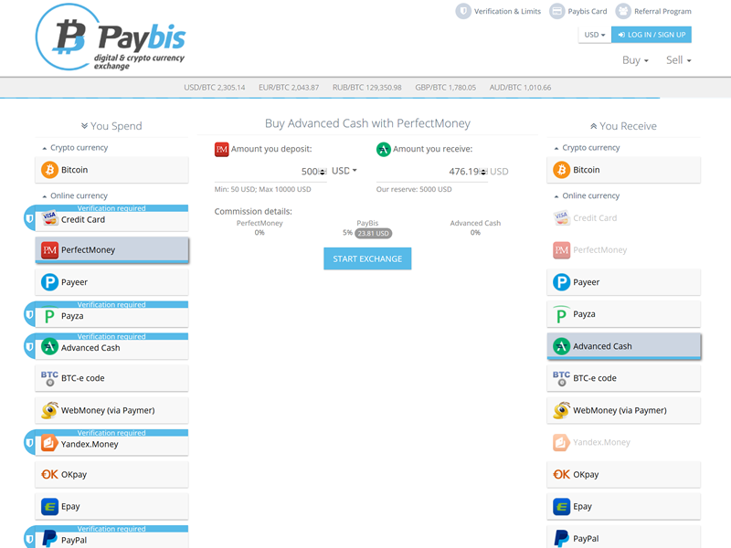The image size is (731, 548).
Task: Select Bitcoin icon under You Spend
Action: point(50,170)
